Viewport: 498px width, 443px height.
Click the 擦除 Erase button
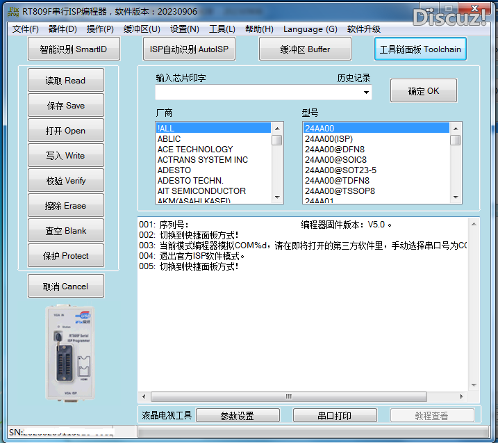[66, 205]
